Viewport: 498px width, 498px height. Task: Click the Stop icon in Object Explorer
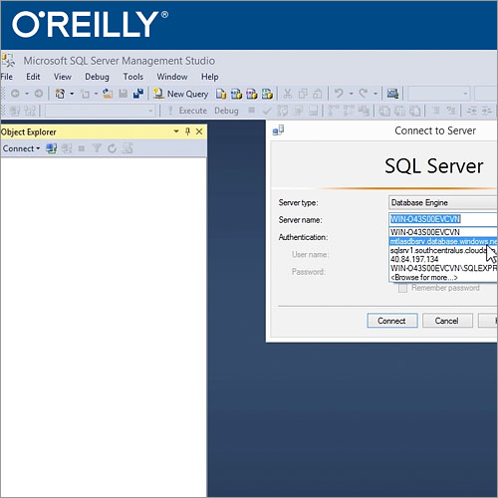[x=82, y=148]
